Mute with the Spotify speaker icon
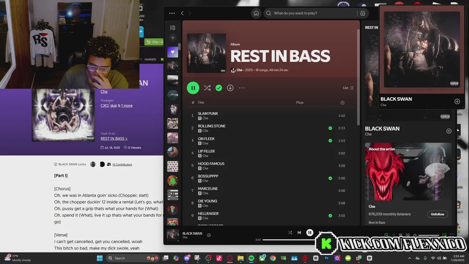 [x=415, y=235]
